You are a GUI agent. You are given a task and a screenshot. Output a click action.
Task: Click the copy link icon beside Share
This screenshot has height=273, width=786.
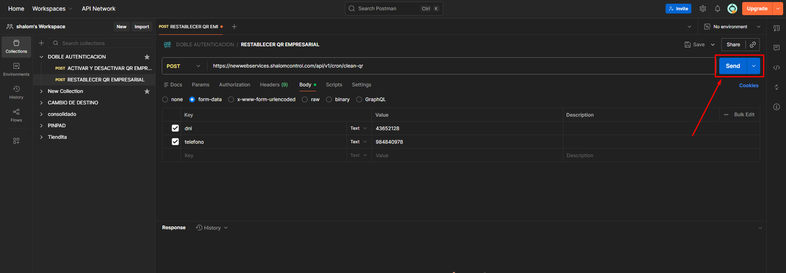pos(753,45)
